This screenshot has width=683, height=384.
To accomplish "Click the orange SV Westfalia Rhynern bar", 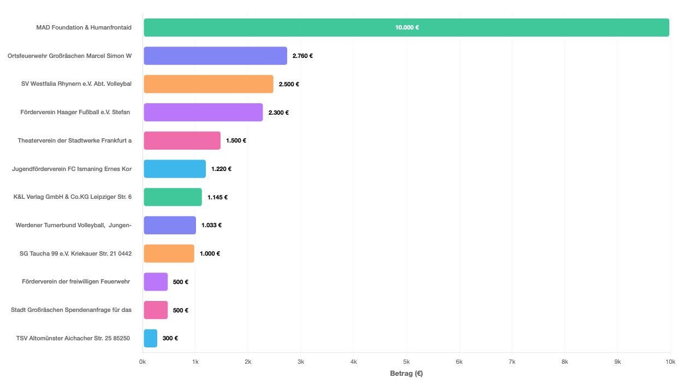I will pyautogui.click(x=208, y=84).
